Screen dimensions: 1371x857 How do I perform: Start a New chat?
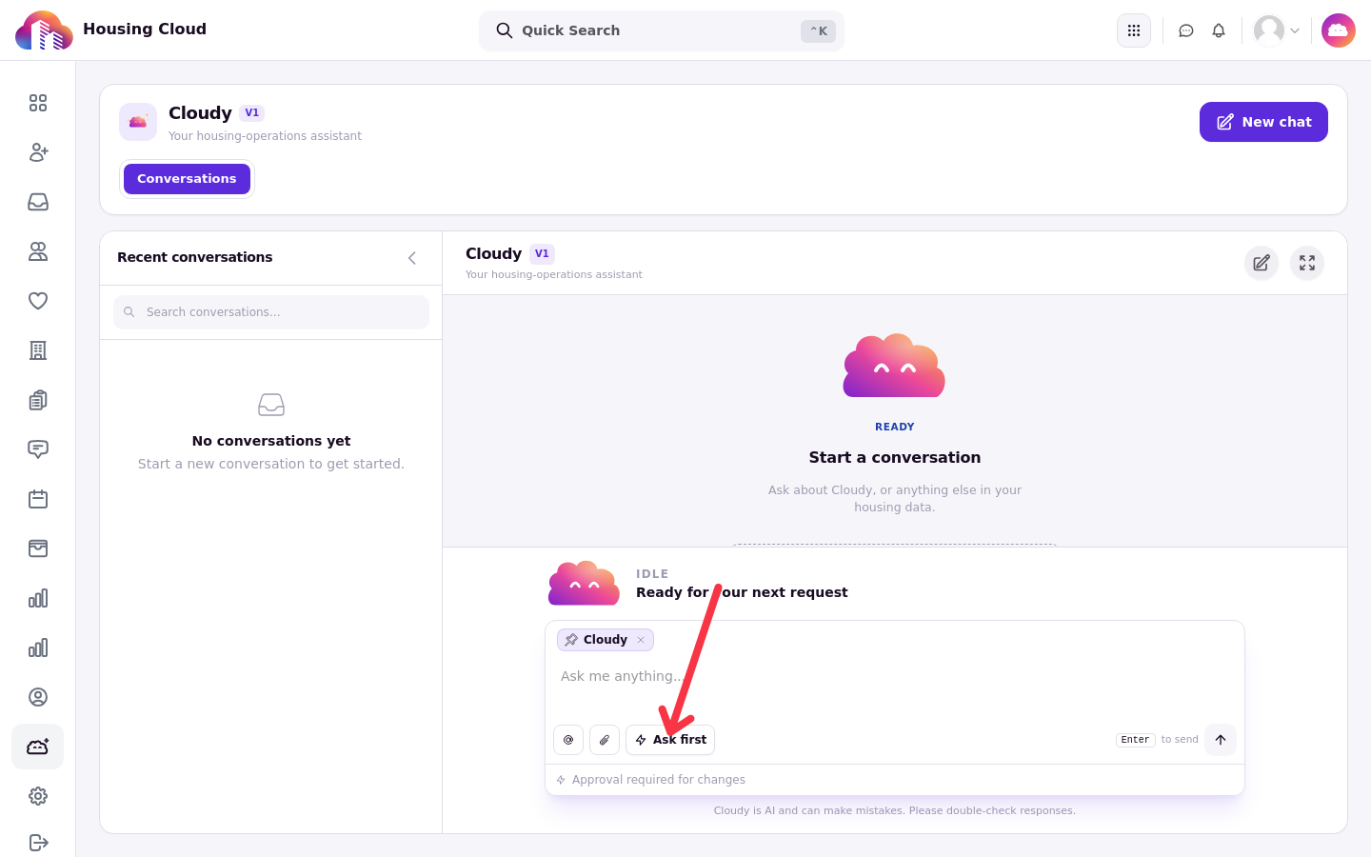pyautogui.click(x=1263, y=122)
